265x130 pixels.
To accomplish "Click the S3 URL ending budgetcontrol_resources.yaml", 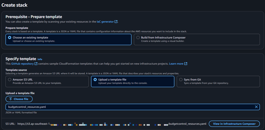I will click(112, 124).
